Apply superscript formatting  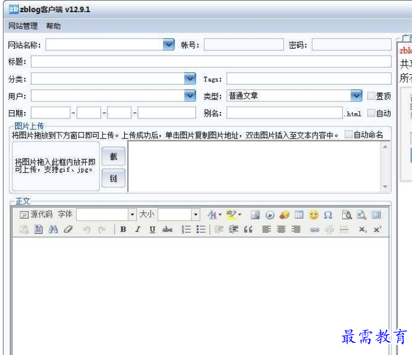pyautogui.click(x=377, y=230)
